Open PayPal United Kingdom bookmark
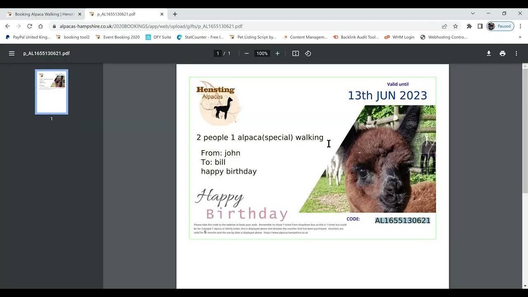 (x=28, y=37)
